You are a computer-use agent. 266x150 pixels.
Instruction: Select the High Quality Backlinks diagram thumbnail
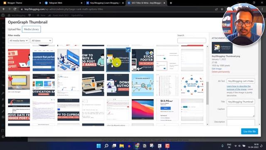pos(192,85)
